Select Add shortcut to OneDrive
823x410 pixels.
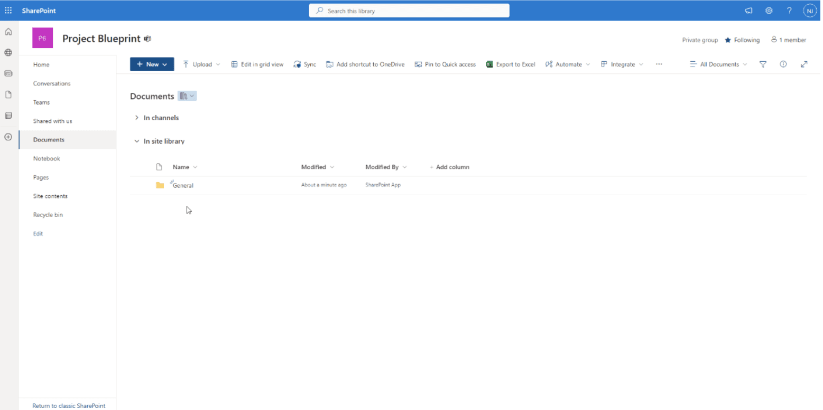click(x=365, y=64)
